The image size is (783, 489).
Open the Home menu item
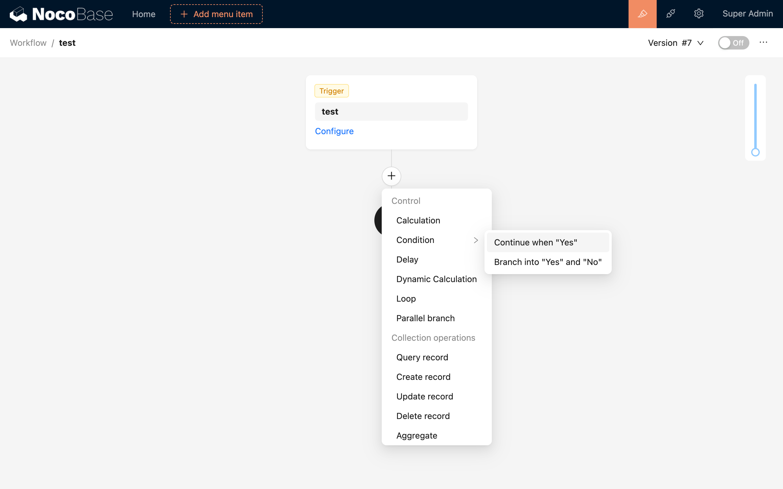coord(143,14)
